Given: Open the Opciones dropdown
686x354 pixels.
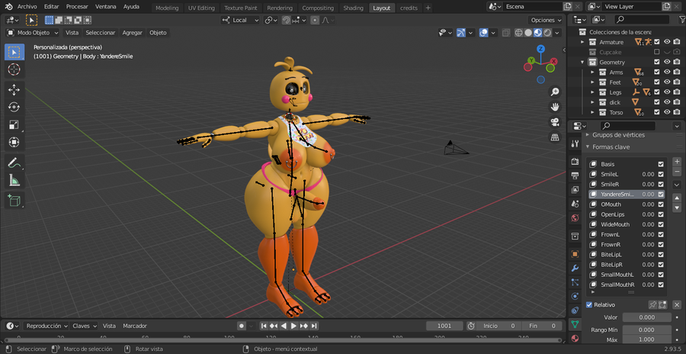Looking at the screenshot, I should 546,20.
